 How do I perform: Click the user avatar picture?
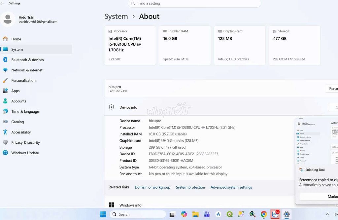[8, 19]
